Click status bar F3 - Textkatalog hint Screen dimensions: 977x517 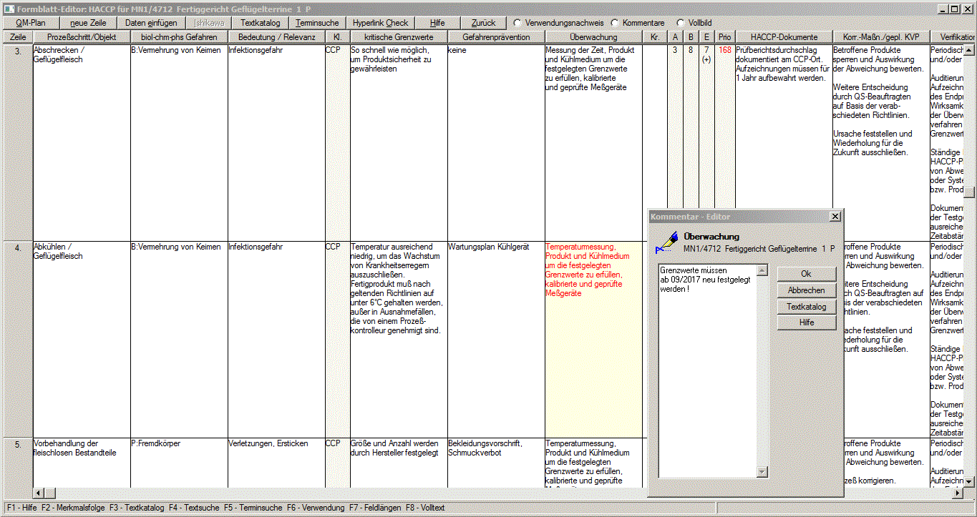[137, 508]
